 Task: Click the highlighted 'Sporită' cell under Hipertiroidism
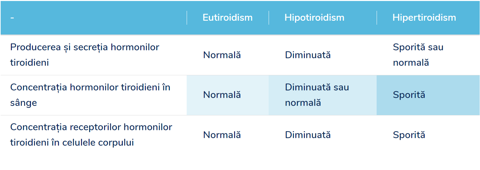coord(428,95)
